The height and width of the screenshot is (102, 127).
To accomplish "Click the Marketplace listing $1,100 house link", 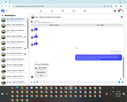I will point(44,22).
